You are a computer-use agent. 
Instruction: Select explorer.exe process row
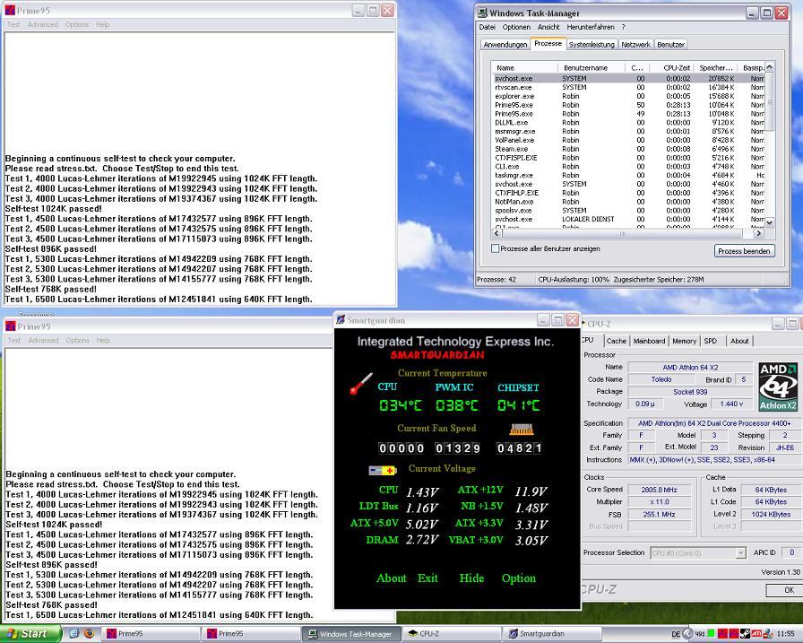[x=628, y=96]
